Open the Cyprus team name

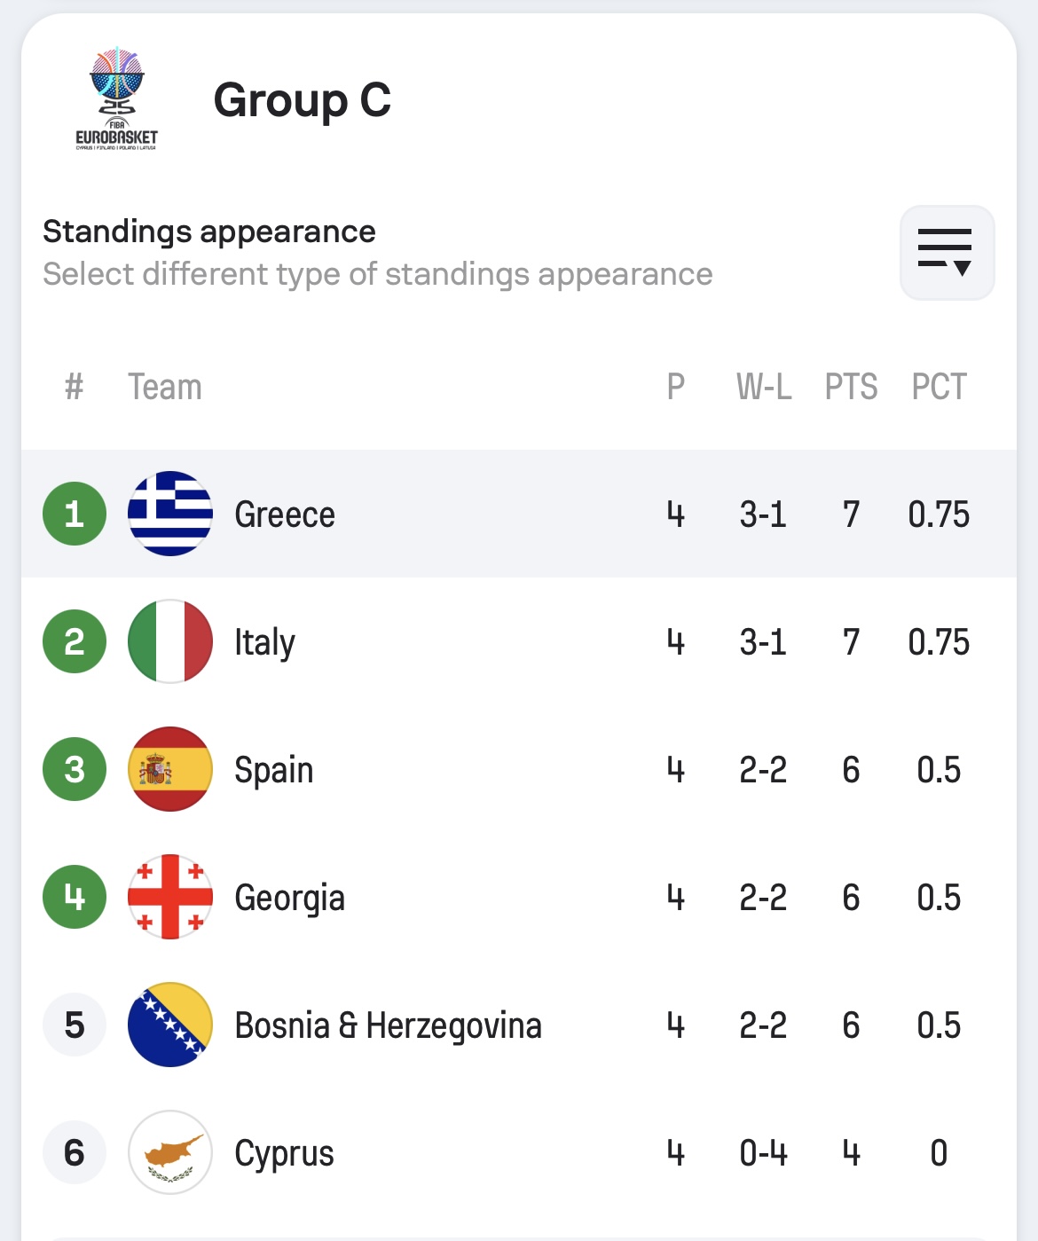(284, 1154)
